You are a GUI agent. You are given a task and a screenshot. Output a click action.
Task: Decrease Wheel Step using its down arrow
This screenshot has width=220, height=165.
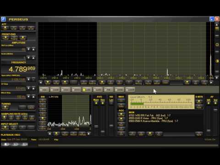pos(28,97)
